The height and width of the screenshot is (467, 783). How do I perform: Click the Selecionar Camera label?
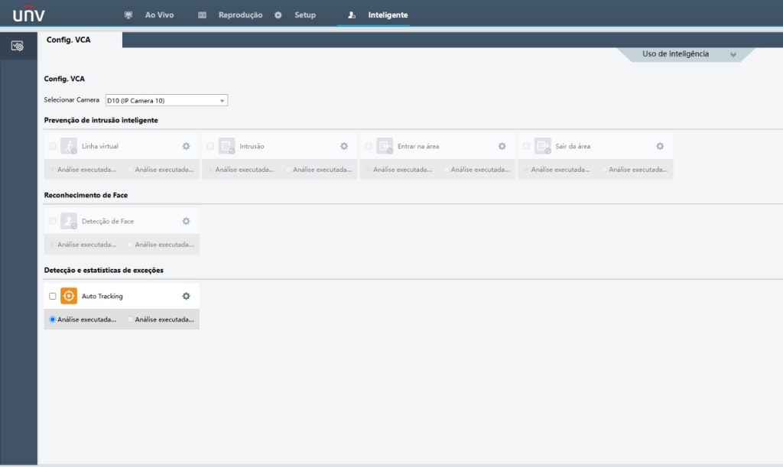click(71, 100)
